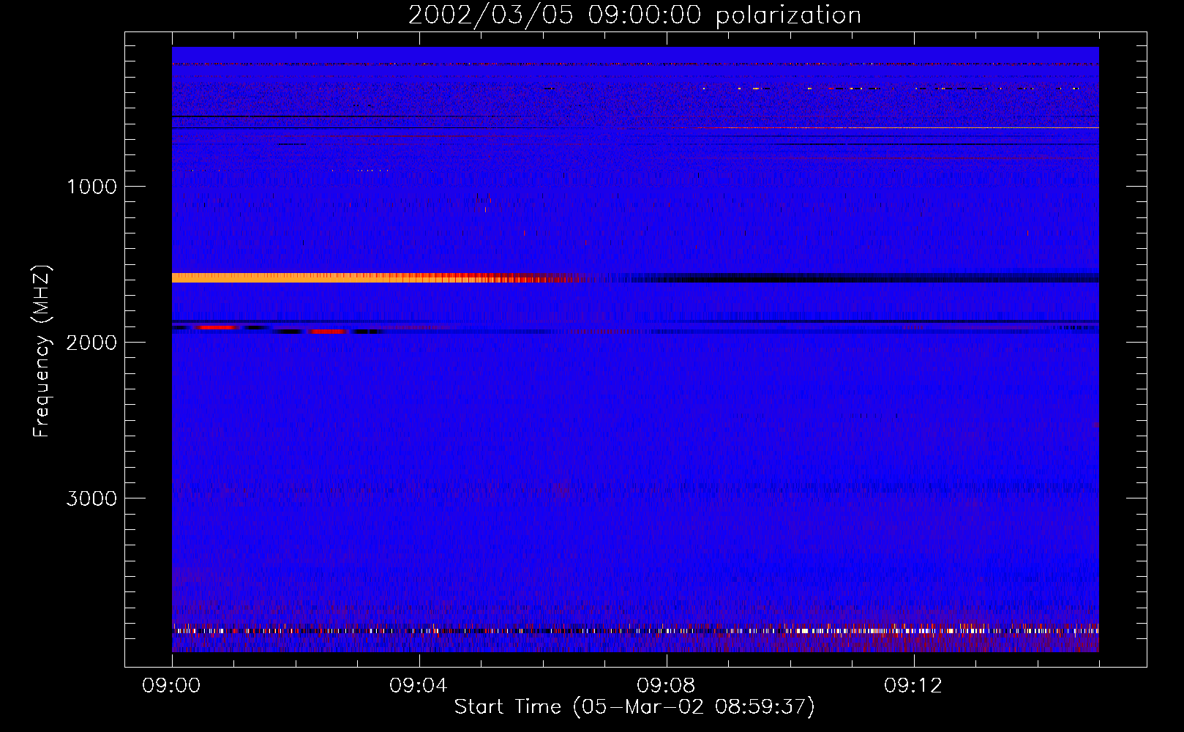Click the plot title '2002/03/05 09:00:00 polarization'
This screenshot has width=1184, height=732.
[634, 15]
